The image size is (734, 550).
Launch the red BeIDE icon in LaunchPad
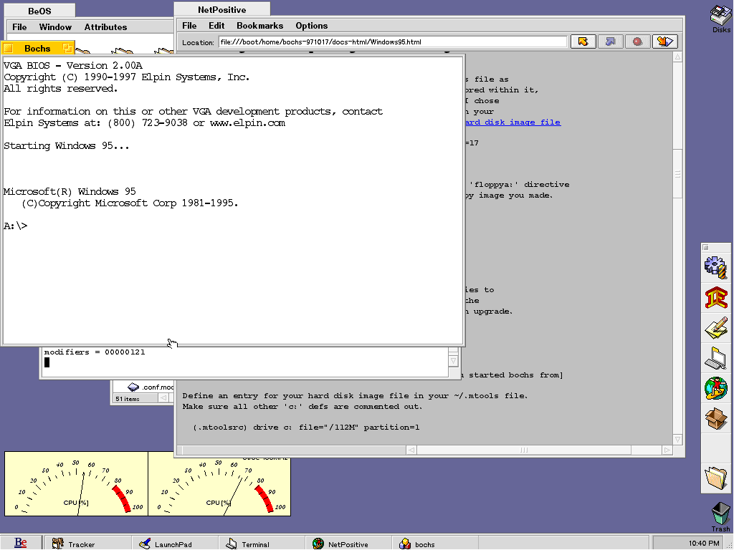(716, 297)
